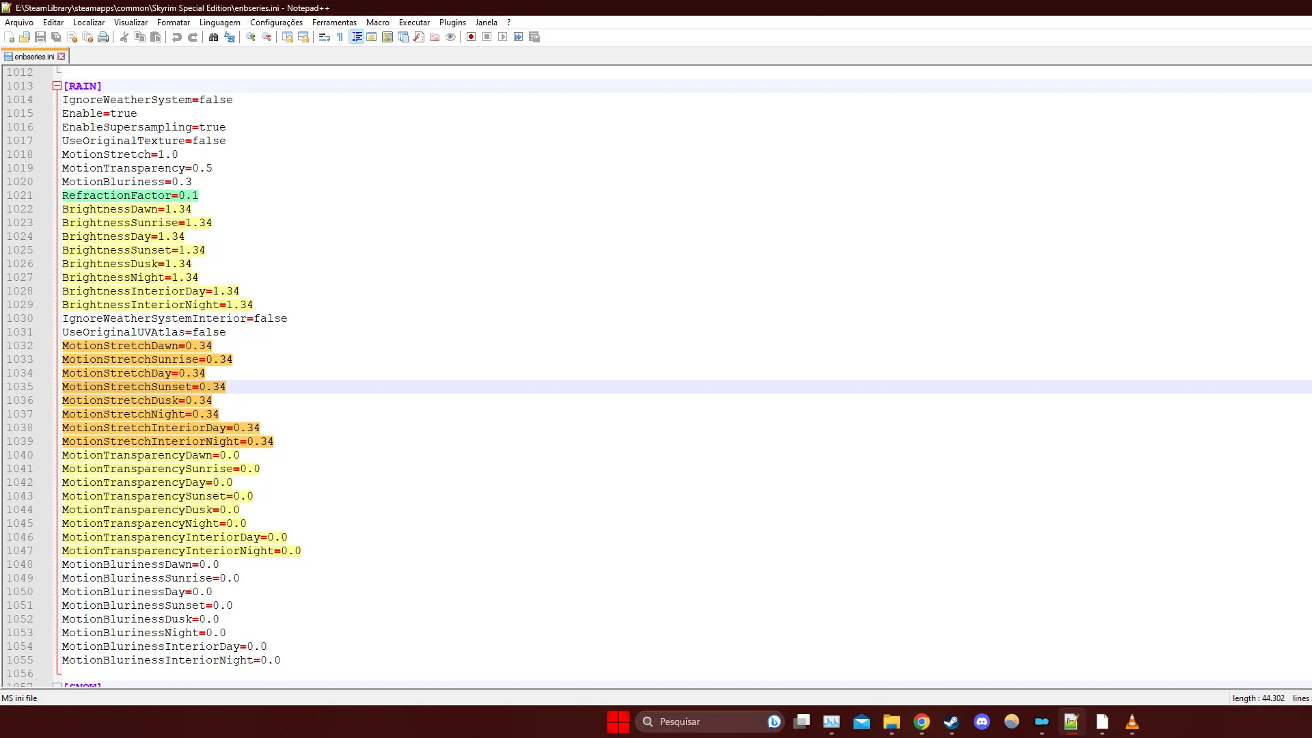Click the Pesquisar taskbar search box
The height and width of the screenshot is (738, 1312).
[710, 722]
